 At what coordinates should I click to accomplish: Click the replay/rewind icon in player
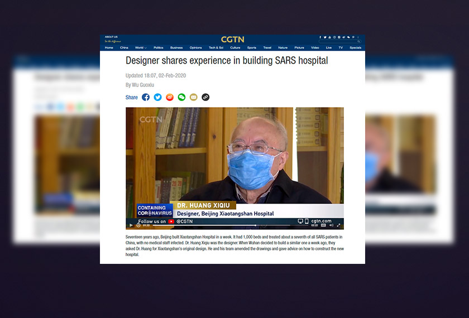coord(138,225)
